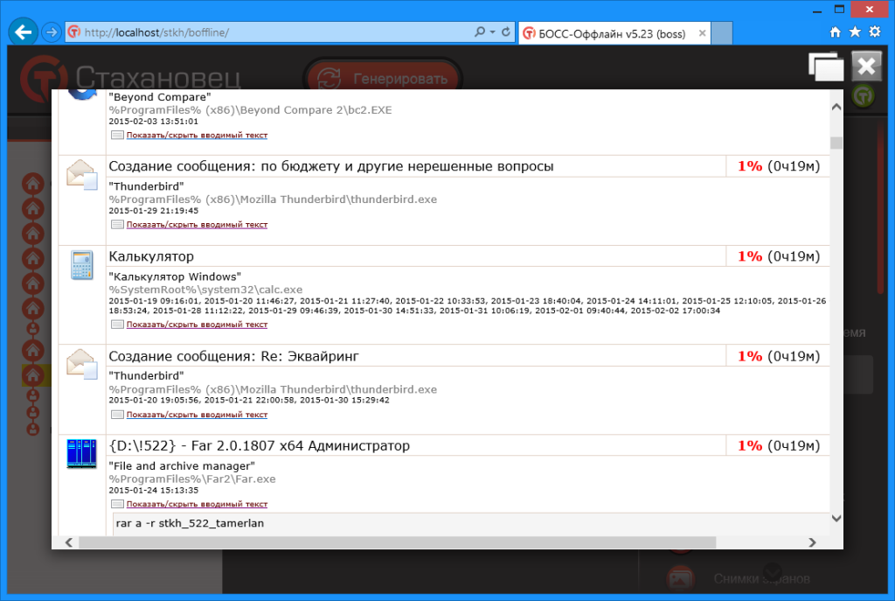895x601 pixels.
Task: Close the popup with the X icon
Action: click(866, 66)
